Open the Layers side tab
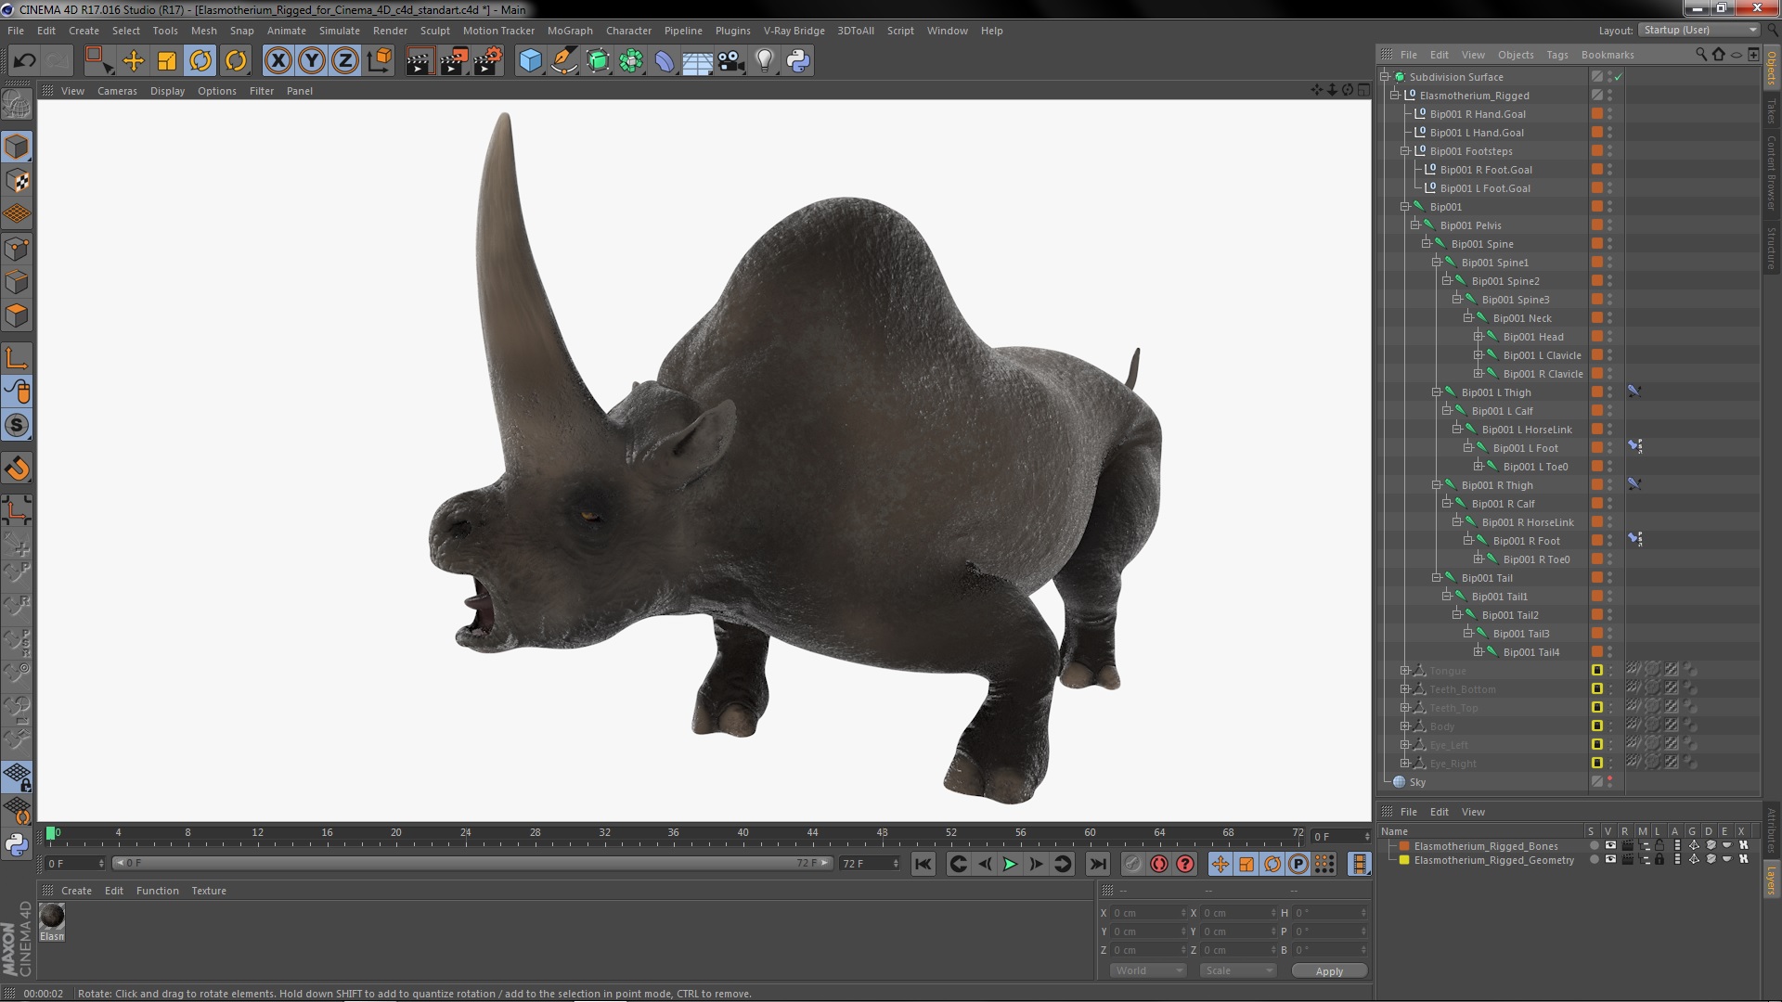1782x1002 pixels. [1771, 880]
